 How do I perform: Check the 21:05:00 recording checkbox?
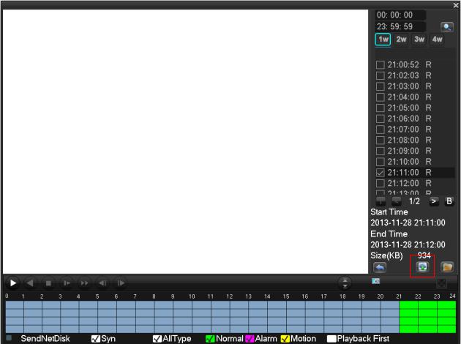[x=381, y=108]
